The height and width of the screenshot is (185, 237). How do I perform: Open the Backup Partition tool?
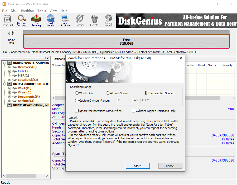click(109, 21)
